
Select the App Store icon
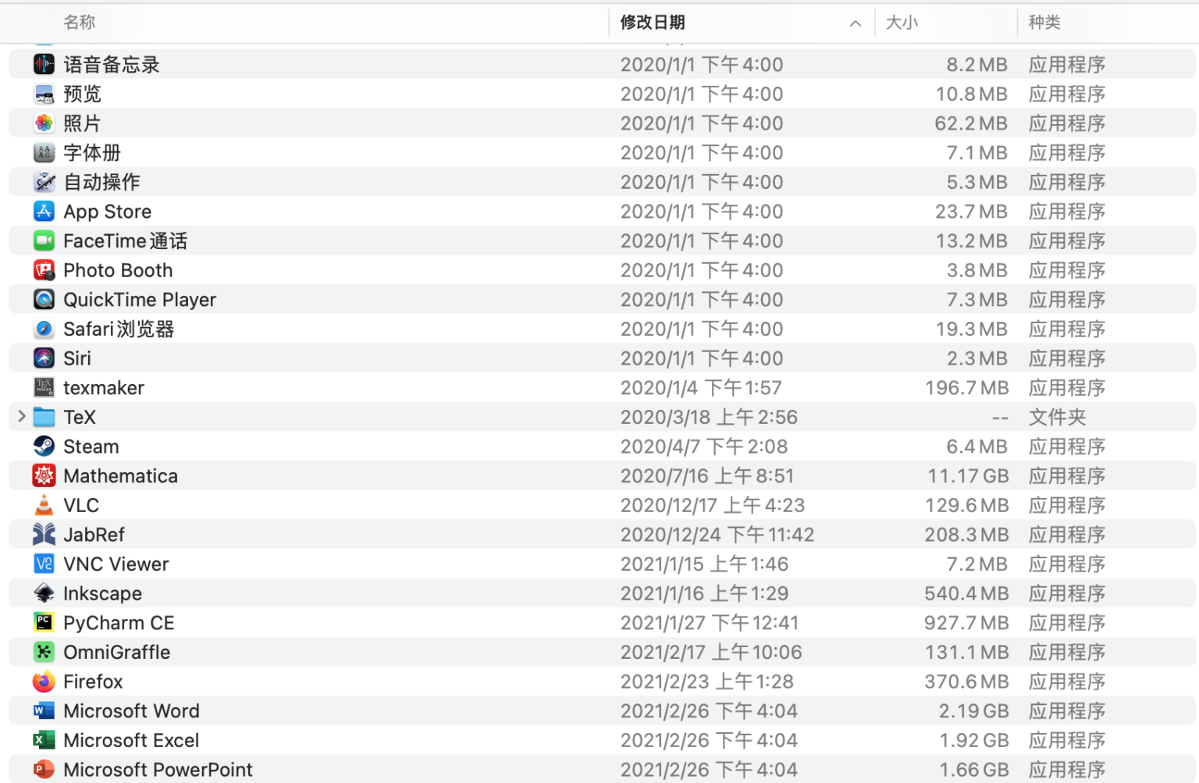point(44,212)
